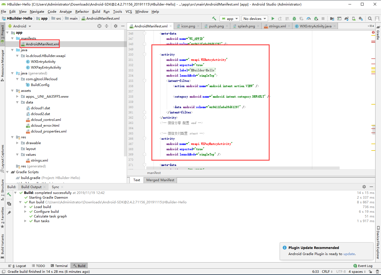This screenshot has width=381, height=275.
Task: Open the Logcat tool window
Action: tap(17, 266)
